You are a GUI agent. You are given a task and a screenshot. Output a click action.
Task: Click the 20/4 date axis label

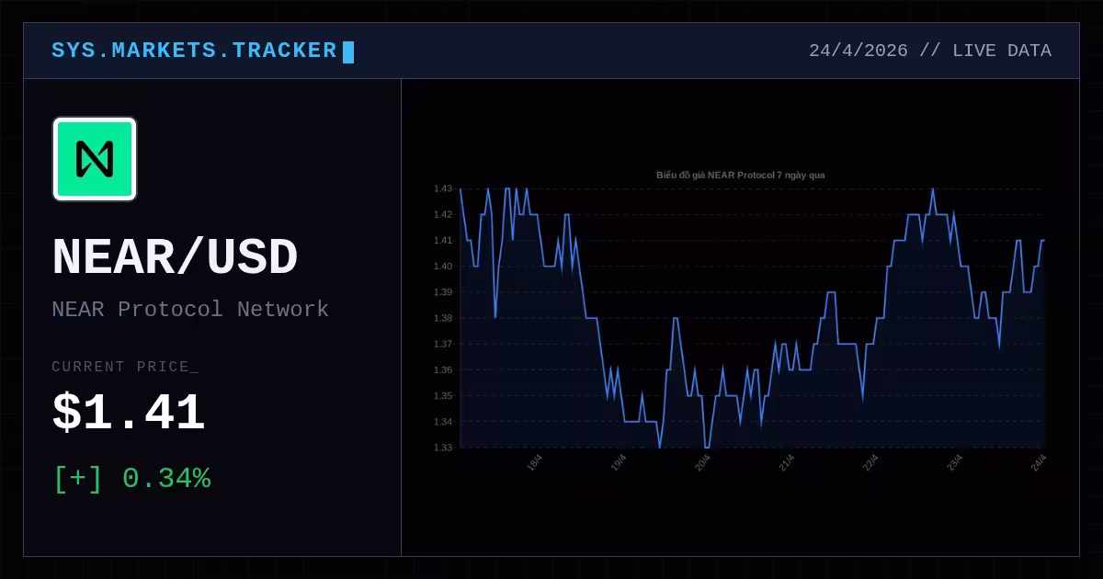[702, 463]
